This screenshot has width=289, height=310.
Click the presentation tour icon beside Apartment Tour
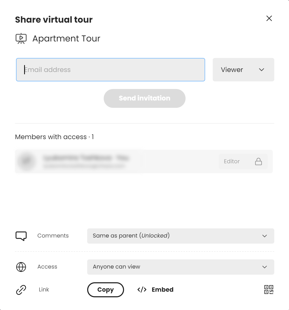click(21, 39)
